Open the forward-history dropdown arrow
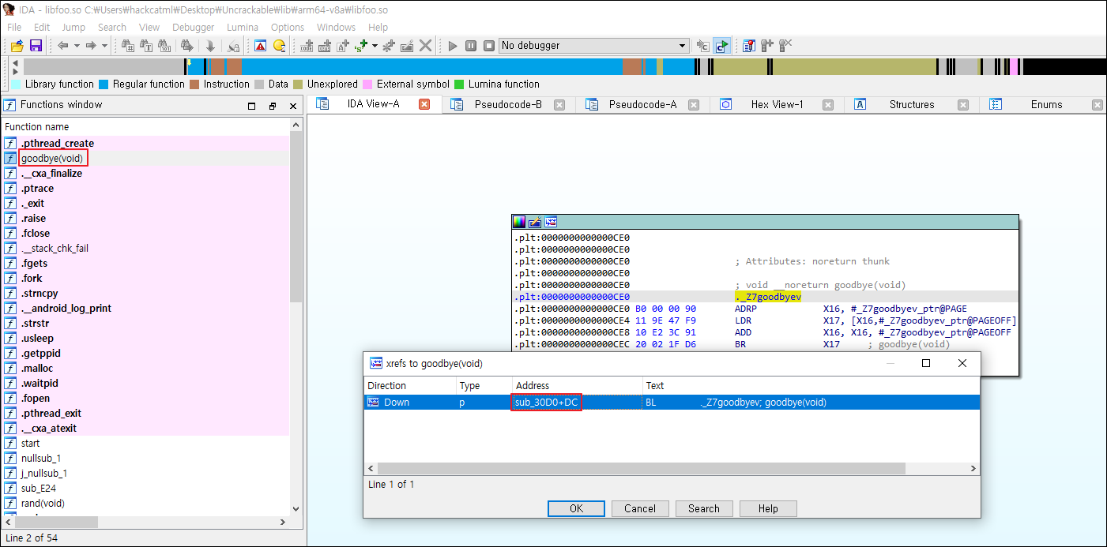1107x547 pixels. (104, 46)
